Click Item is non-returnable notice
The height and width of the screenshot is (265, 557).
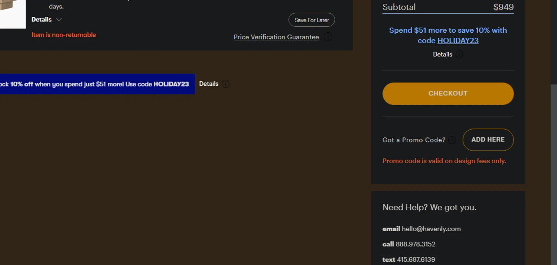[x=64, y=35]
